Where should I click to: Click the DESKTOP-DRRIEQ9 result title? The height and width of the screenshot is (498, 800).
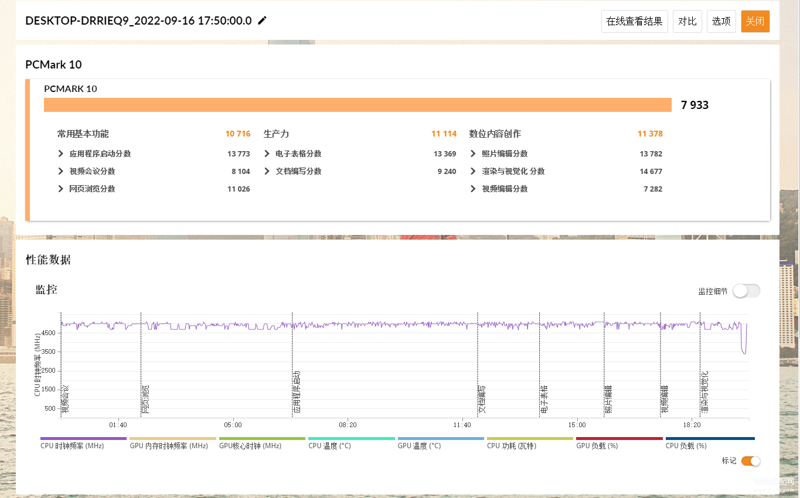click(138, 21)
